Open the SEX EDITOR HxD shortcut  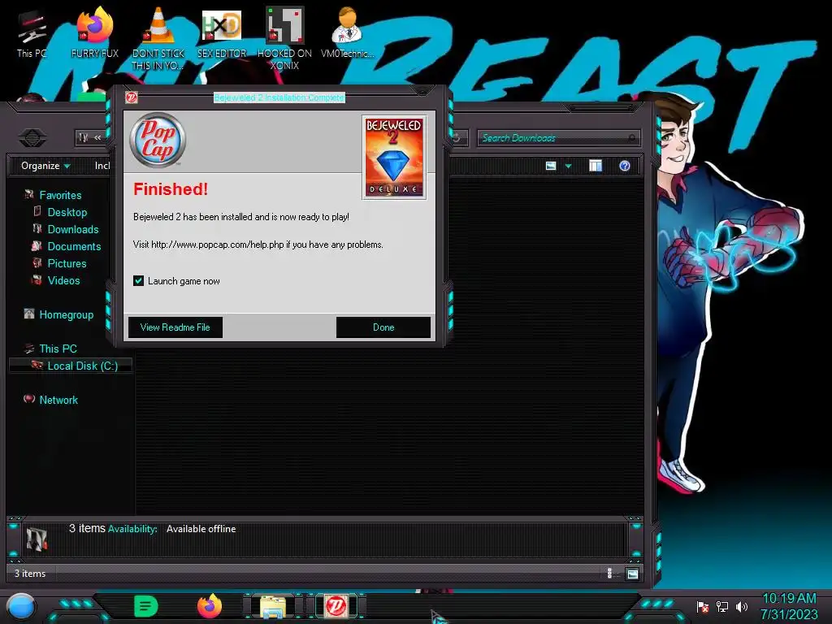(222, 32)
